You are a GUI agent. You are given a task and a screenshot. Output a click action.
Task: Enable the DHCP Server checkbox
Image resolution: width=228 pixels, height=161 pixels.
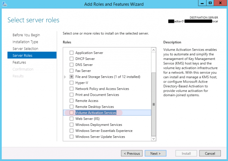pos(71,59)
